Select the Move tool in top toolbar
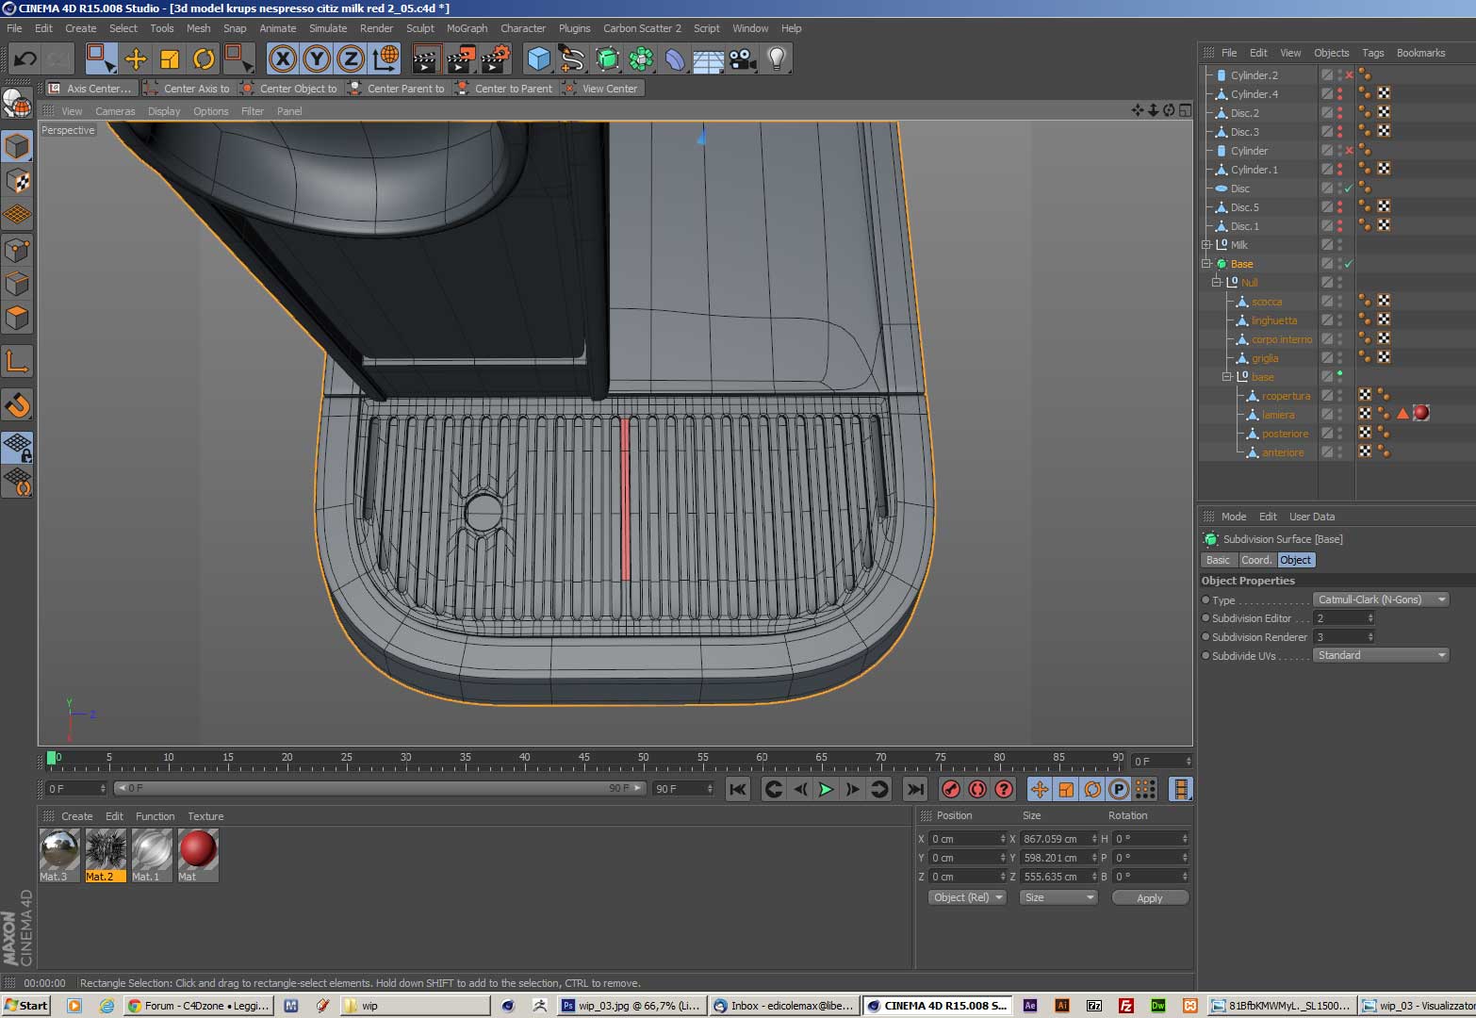Screen dimensions: 1476x1018 (136, 59)
